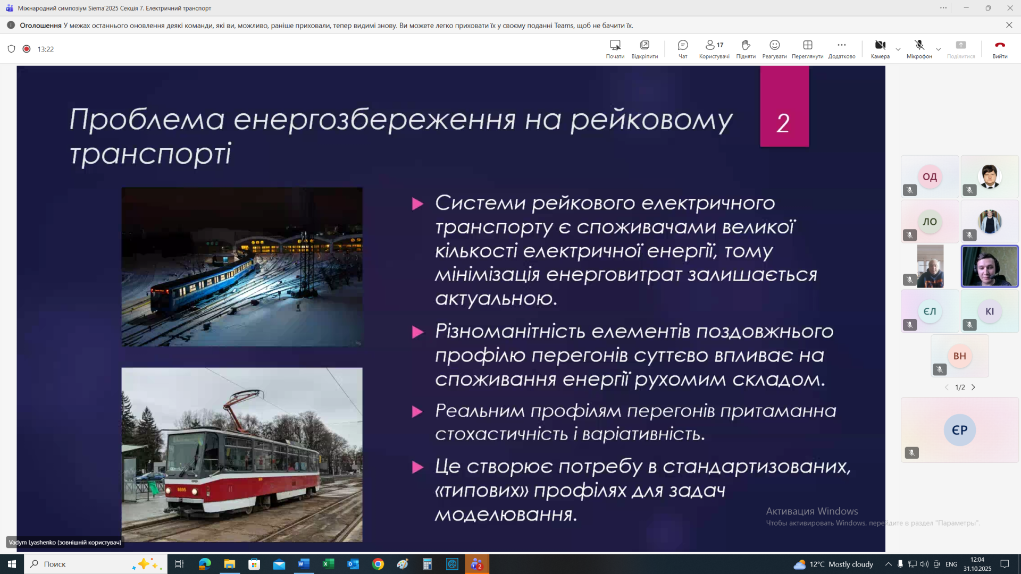The height and width of the screenshot is (574, 1021).
Task: Open Microsoft Word from taskbar
Action: (x=304, y=564)
